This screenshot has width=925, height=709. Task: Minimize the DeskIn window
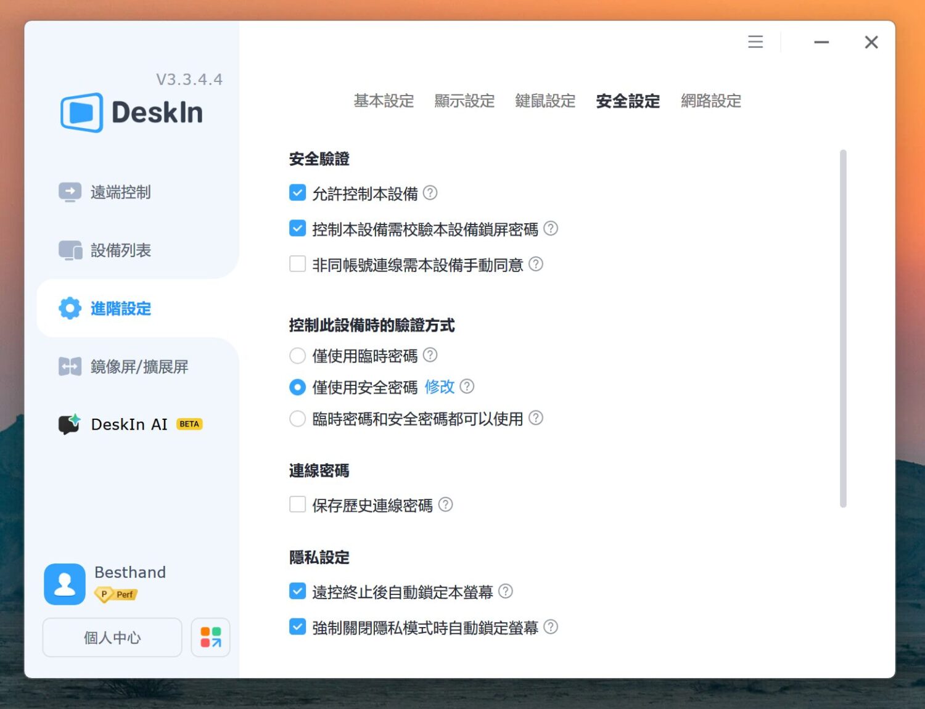[821, 42]
